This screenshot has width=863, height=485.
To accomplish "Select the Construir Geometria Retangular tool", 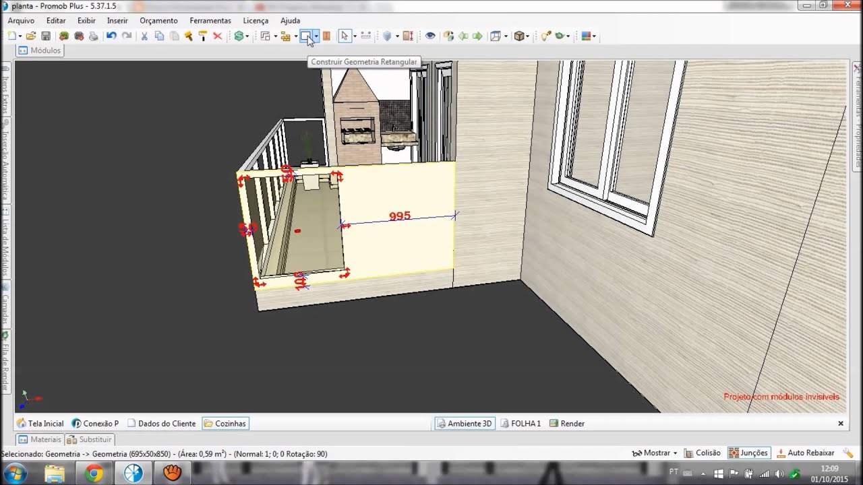I will [305, 36].
